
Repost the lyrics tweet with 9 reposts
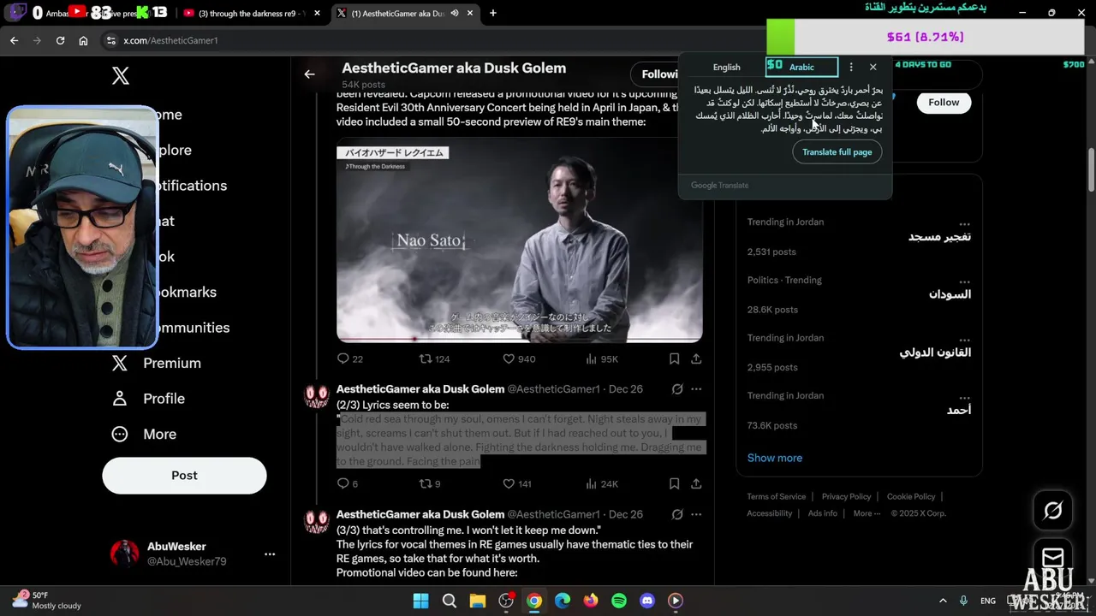pos(430,483)
